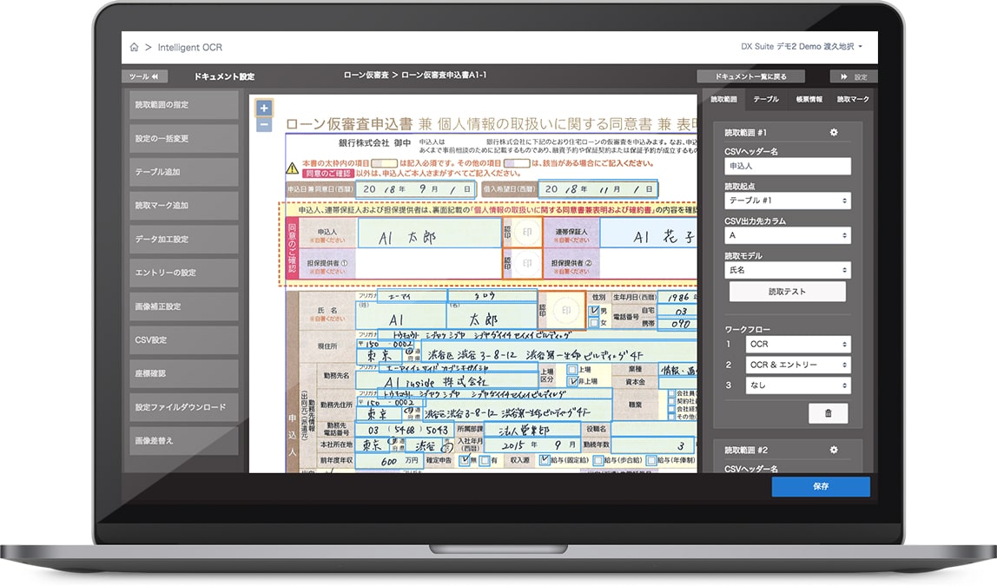
Task: Open the CSV出力先カラム dropdown
Action: point(787,235)
